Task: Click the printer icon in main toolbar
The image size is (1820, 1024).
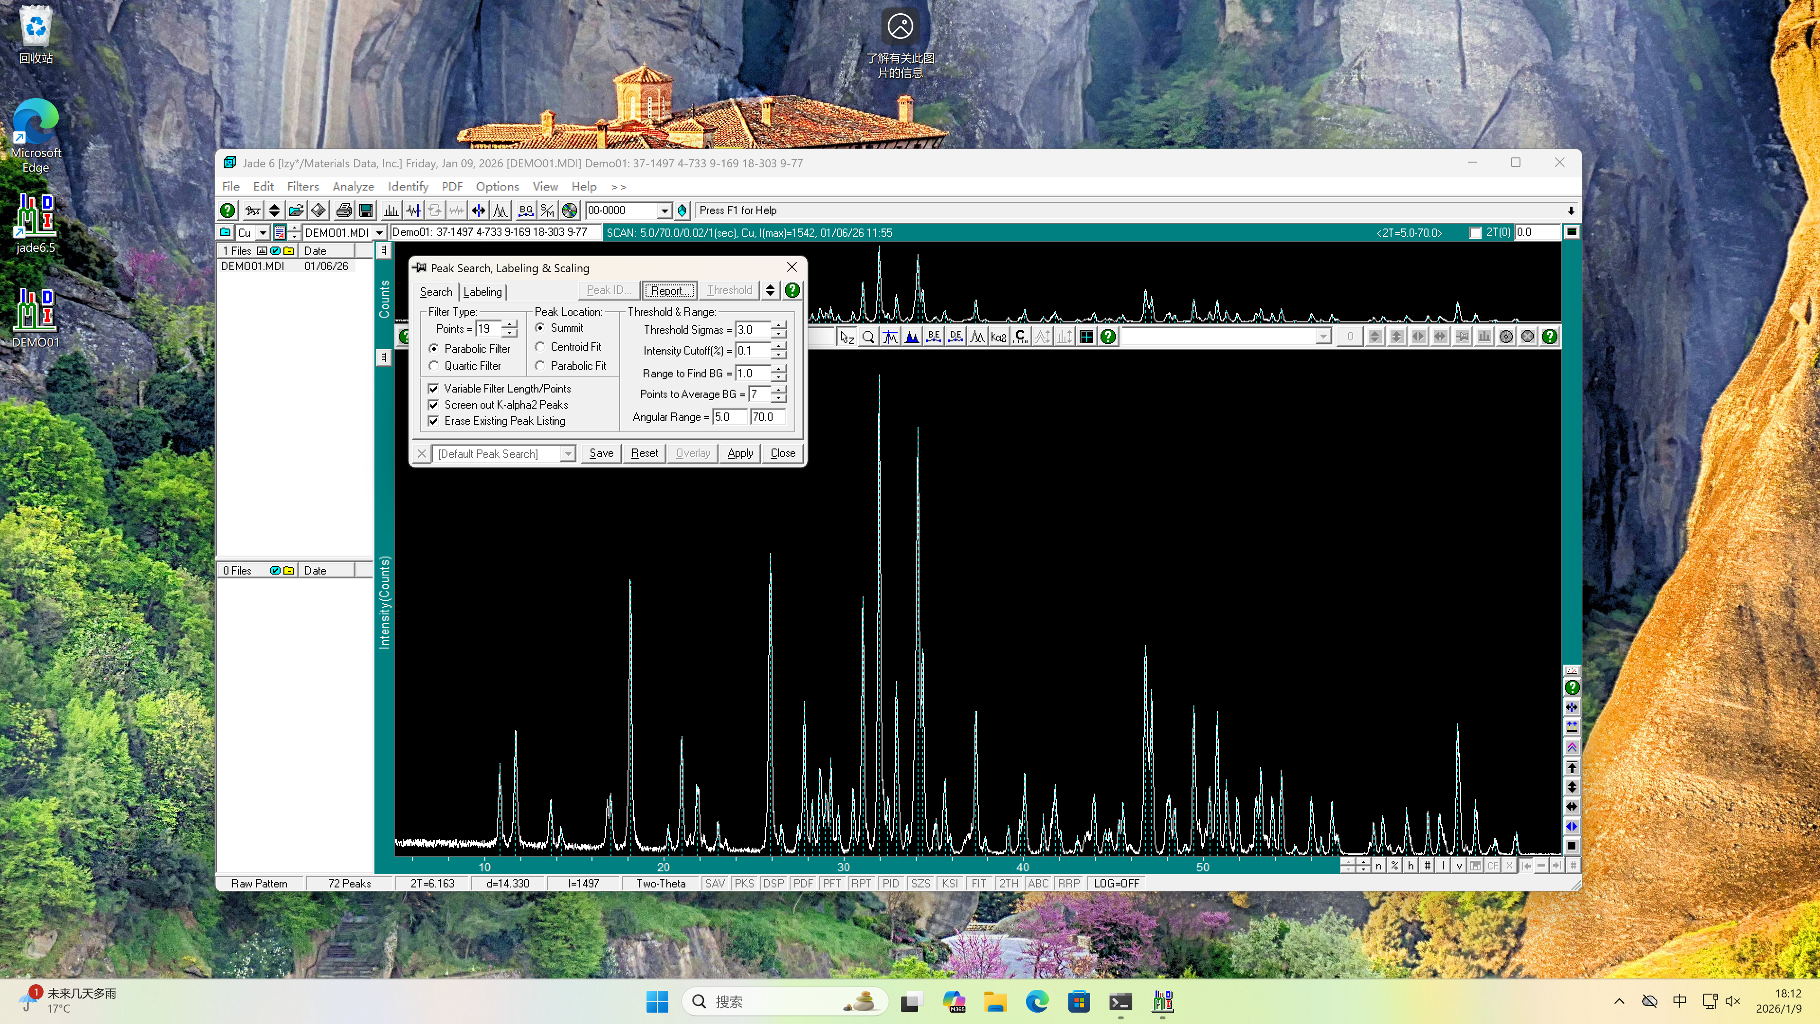Action: point(343,210)
